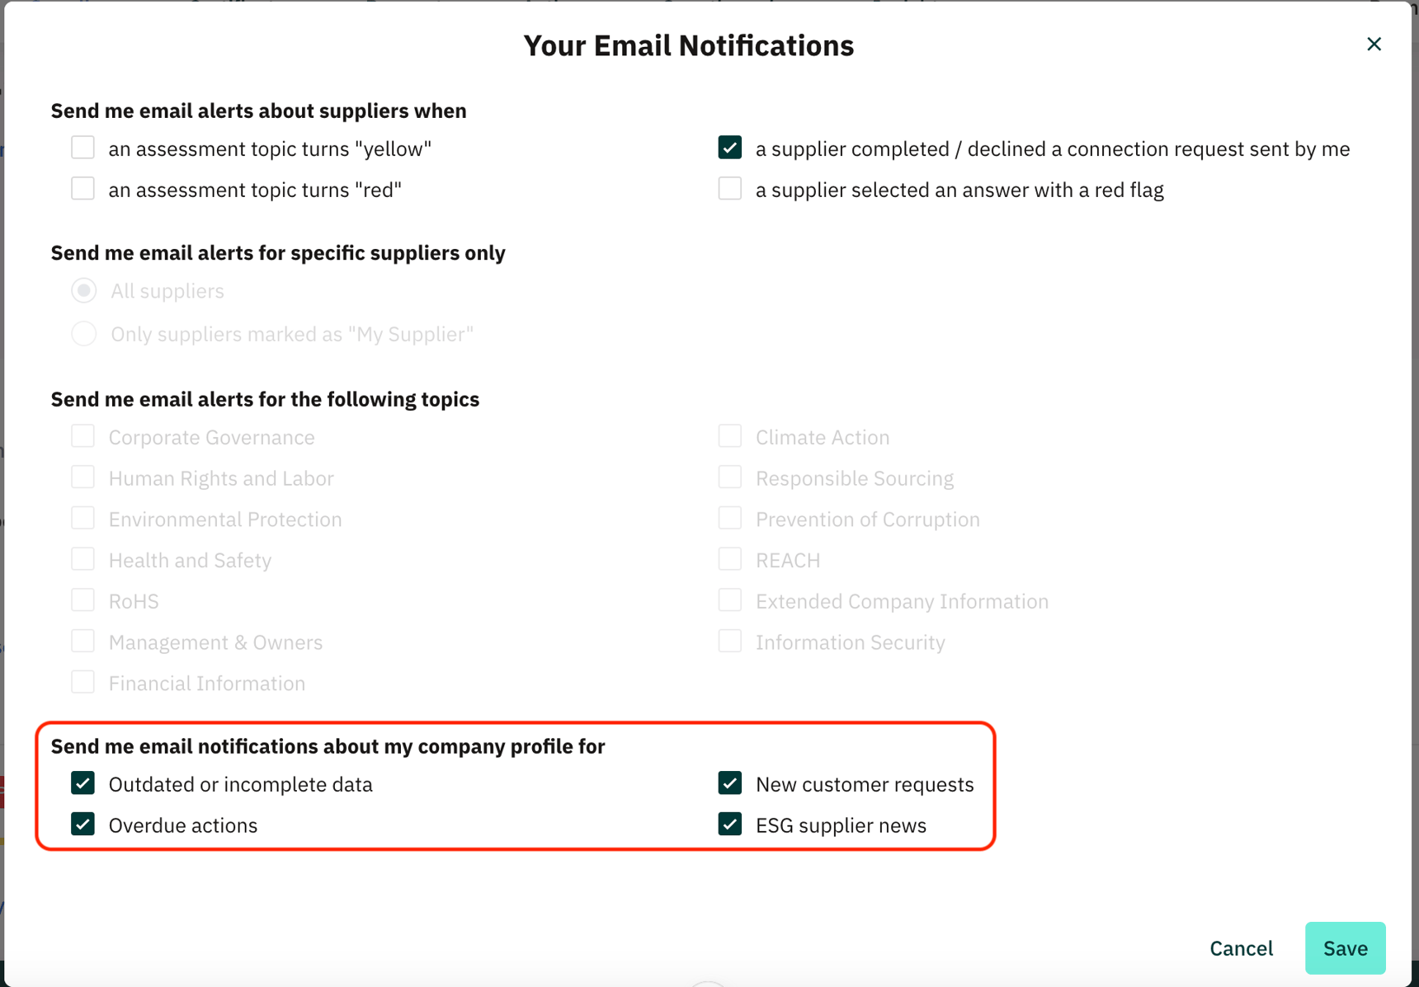Enable alerts when assessment topic turns red

pos(82,188)
